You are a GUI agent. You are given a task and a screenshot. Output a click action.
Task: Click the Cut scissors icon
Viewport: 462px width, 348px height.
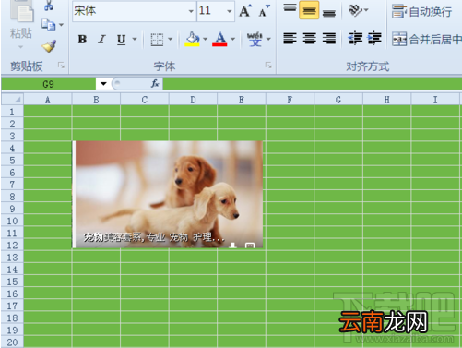(x=49, y=6)
